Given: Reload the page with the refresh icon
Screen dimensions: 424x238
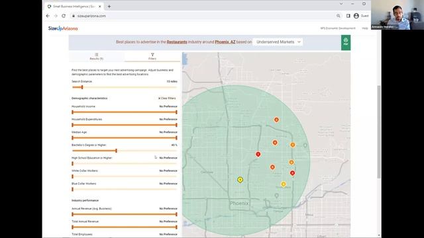Looking at the screenshot, I should [64, 16].
